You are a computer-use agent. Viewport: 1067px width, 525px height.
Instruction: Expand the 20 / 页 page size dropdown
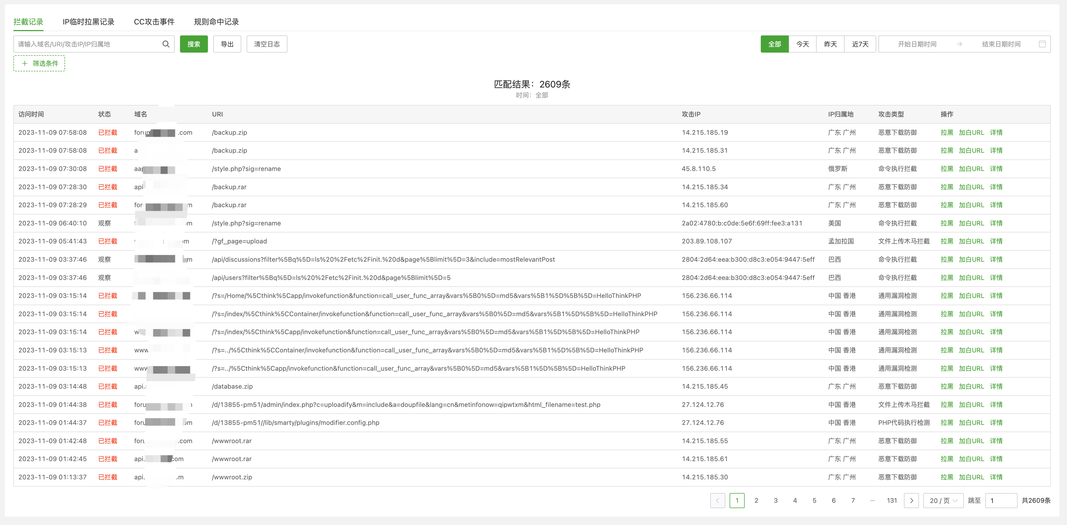(x=943, y=500)
